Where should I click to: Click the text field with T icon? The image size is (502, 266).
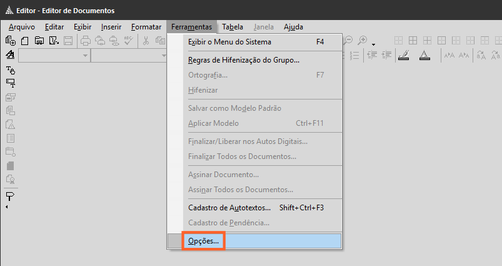point(10,83)
